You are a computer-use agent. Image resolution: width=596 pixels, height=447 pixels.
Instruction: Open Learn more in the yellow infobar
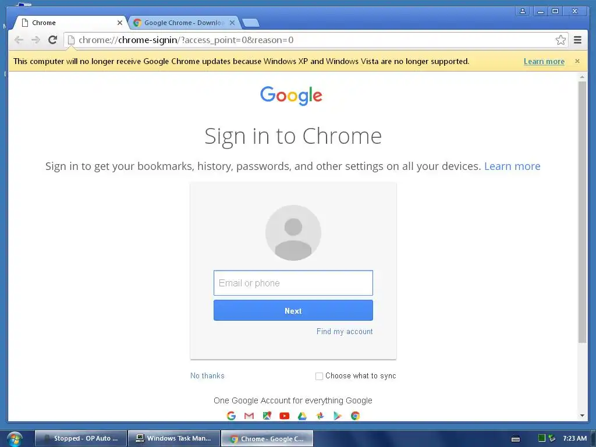click(544, 61)
